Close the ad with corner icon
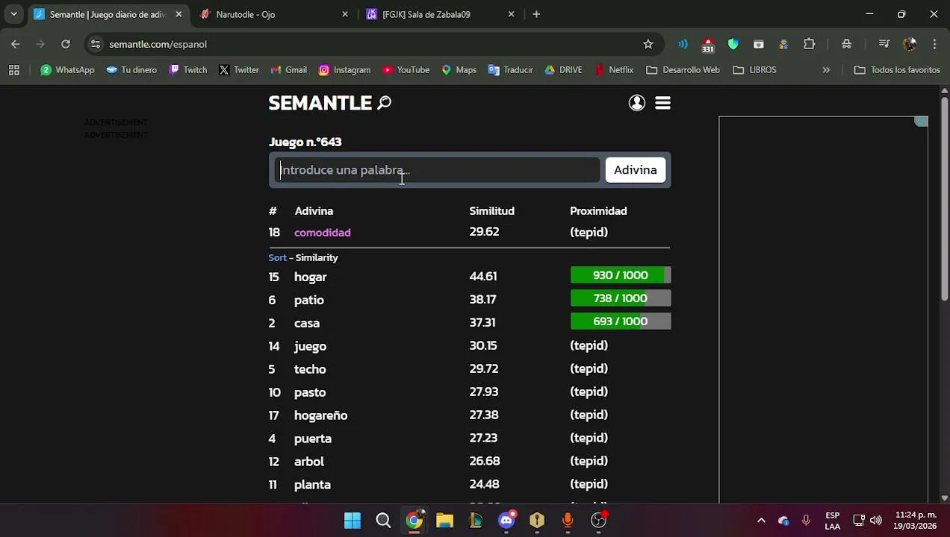This screenshot has height=537, width=950. [x=922, y=122]
